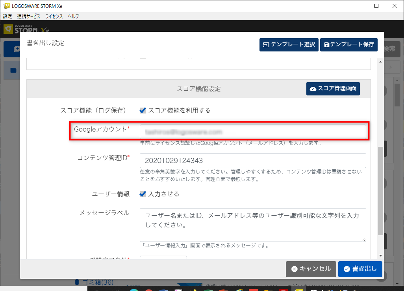This screenshot has width=404, height=291.
Task: Click the 書き出し設定 dialog title
Action: (x=45, y=43)
